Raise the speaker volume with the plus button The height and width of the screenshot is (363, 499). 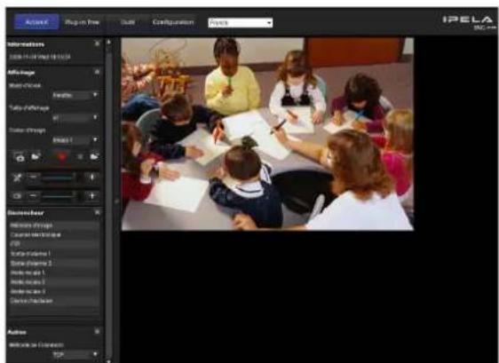click(91, 177)
